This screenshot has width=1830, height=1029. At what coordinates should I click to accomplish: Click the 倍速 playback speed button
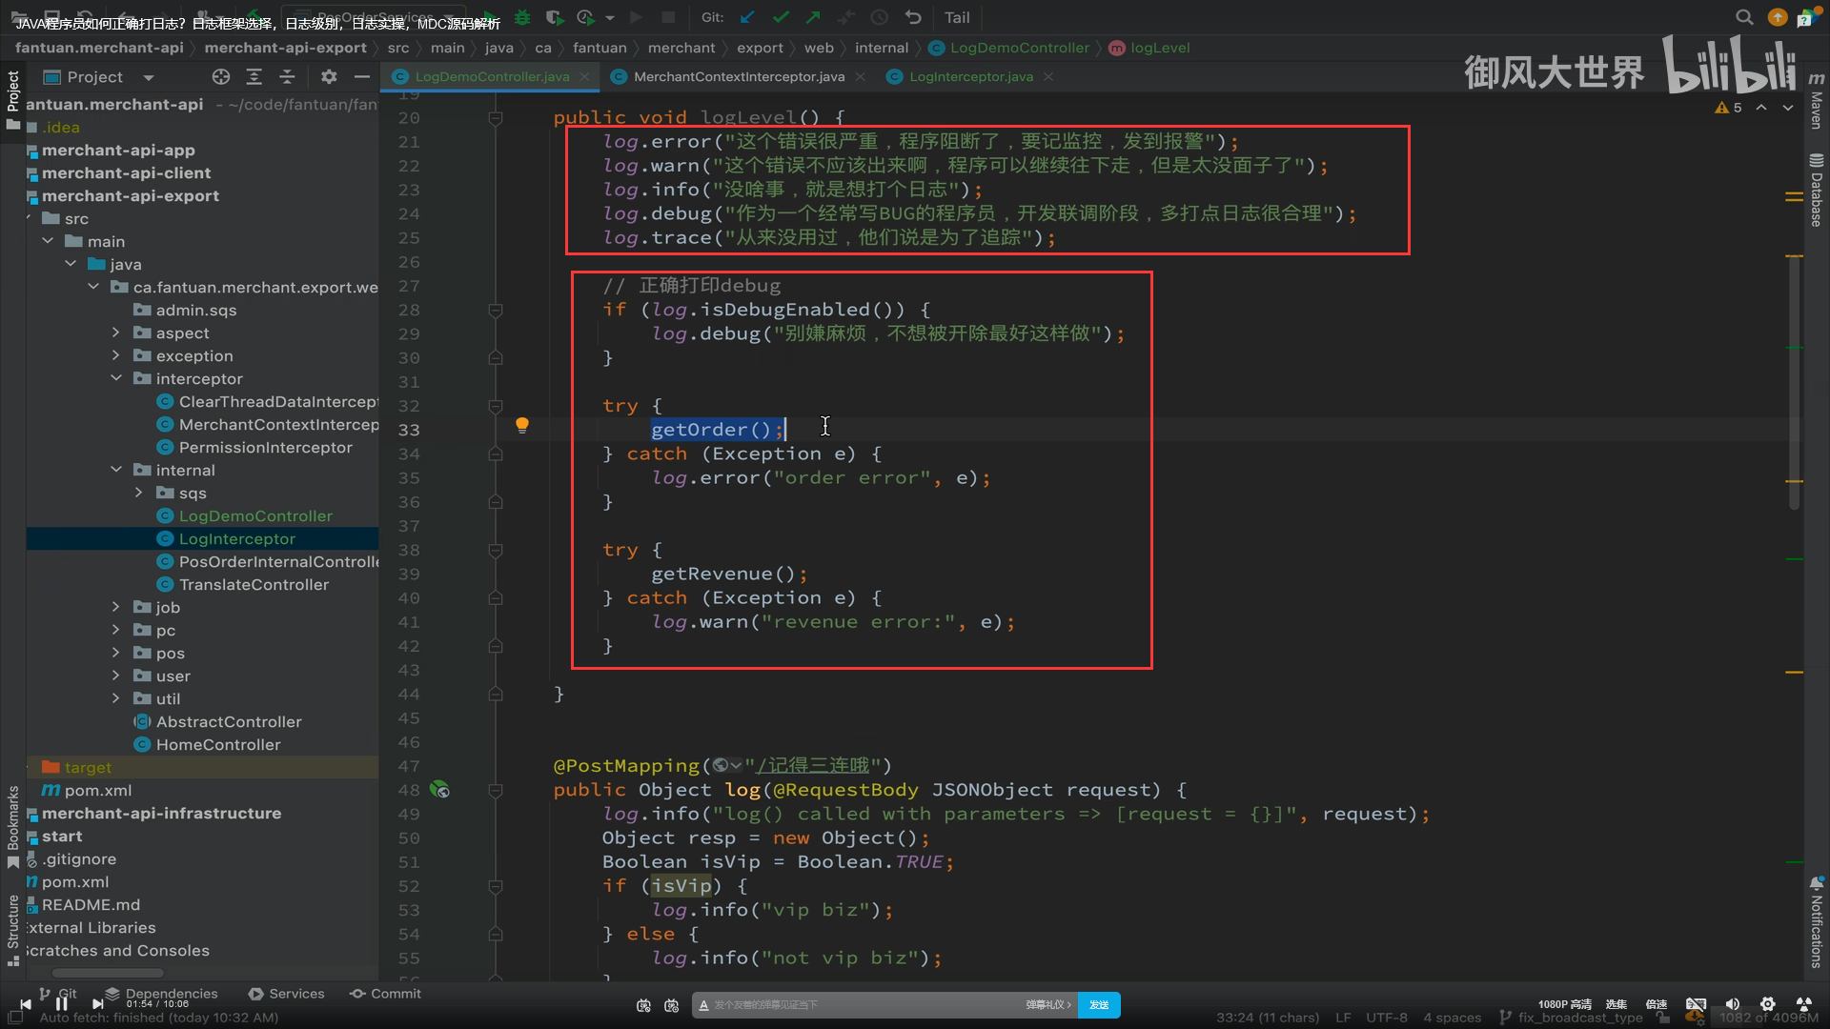point(1657,1004)
